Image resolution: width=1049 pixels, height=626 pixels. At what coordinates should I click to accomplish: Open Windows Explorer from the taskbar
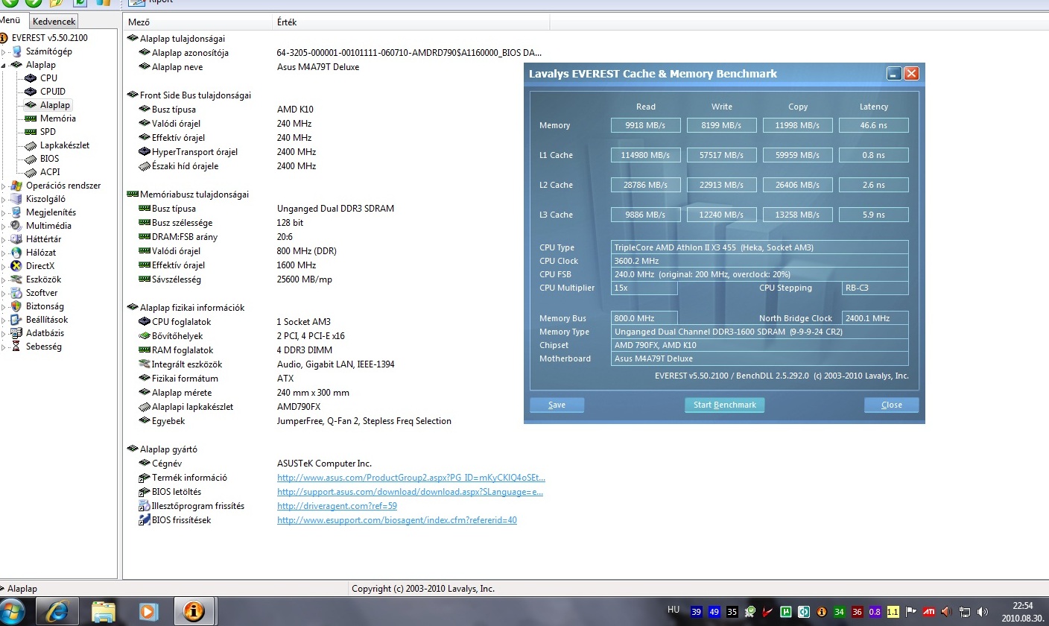tap(103, 611)
